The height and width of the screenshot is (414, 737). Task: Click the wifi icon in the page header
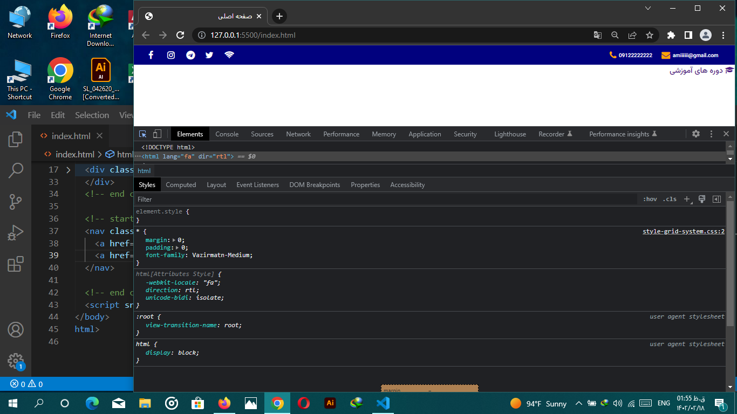(x=229, y=55)
